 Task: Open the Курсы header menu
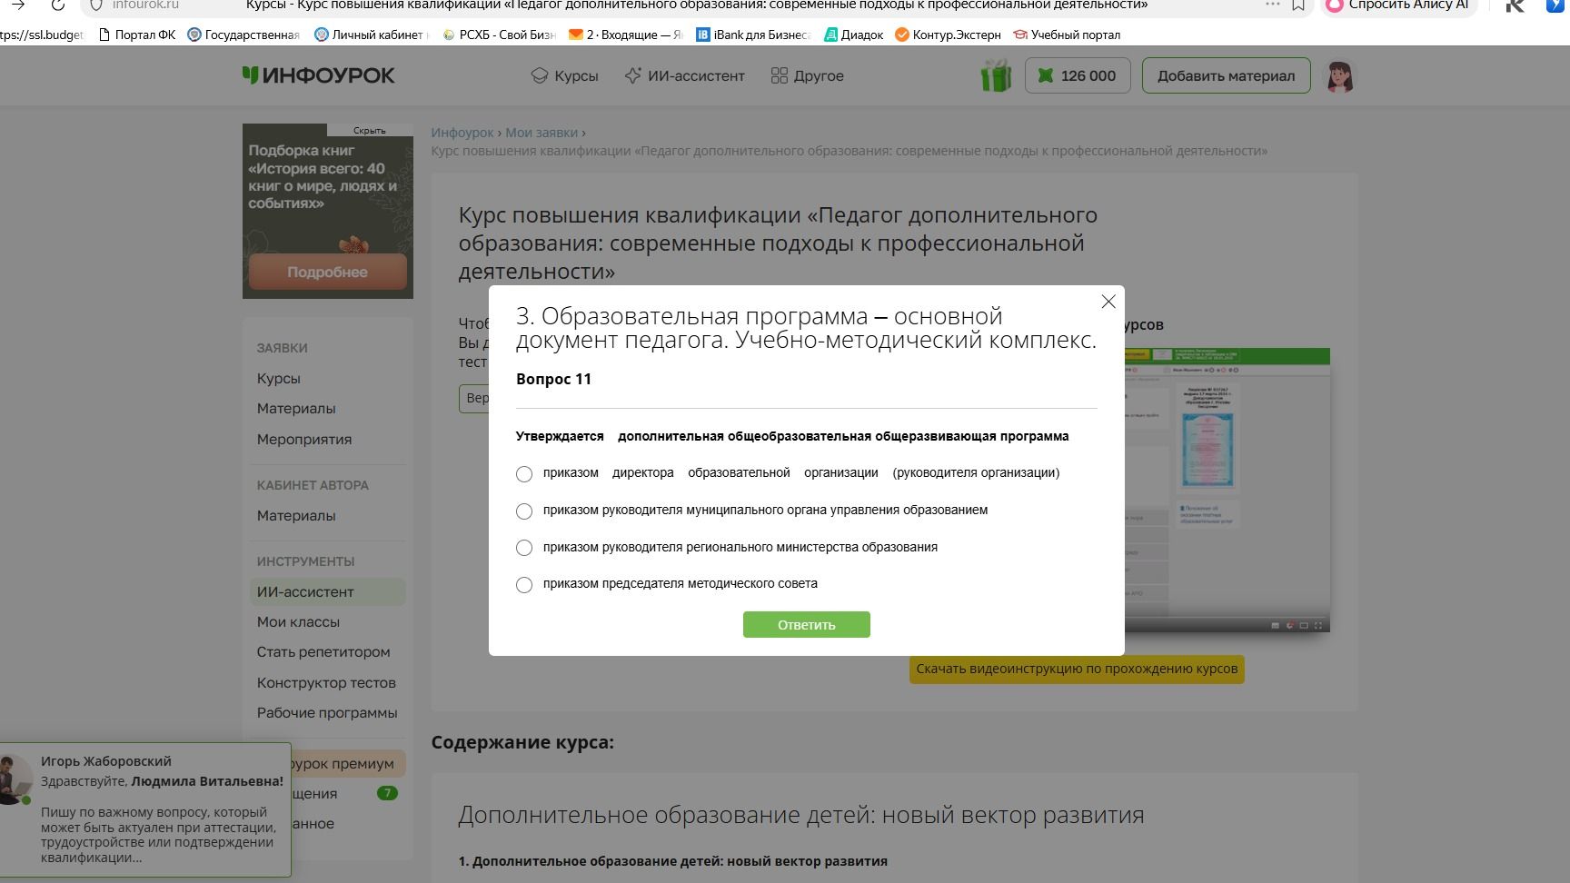pyautogui.click(x=564, y=75)
